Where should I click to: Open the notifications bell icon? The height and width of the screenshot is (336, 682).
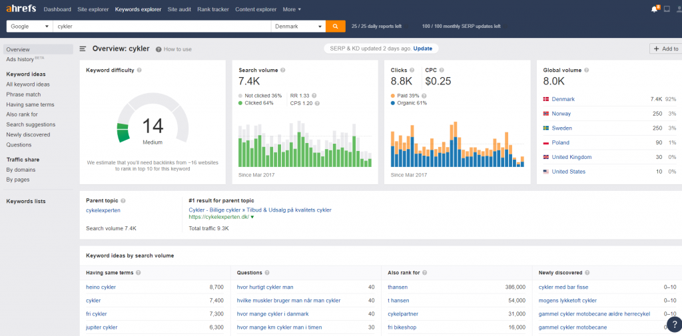tap(654, 9)
